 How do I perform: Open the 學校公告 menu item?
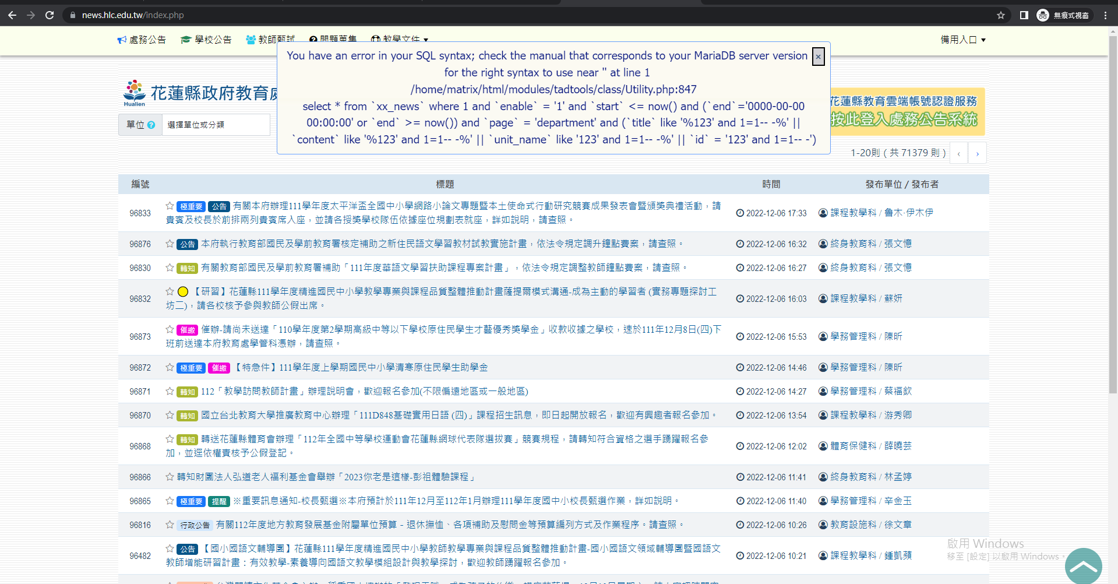pos(206,40)
